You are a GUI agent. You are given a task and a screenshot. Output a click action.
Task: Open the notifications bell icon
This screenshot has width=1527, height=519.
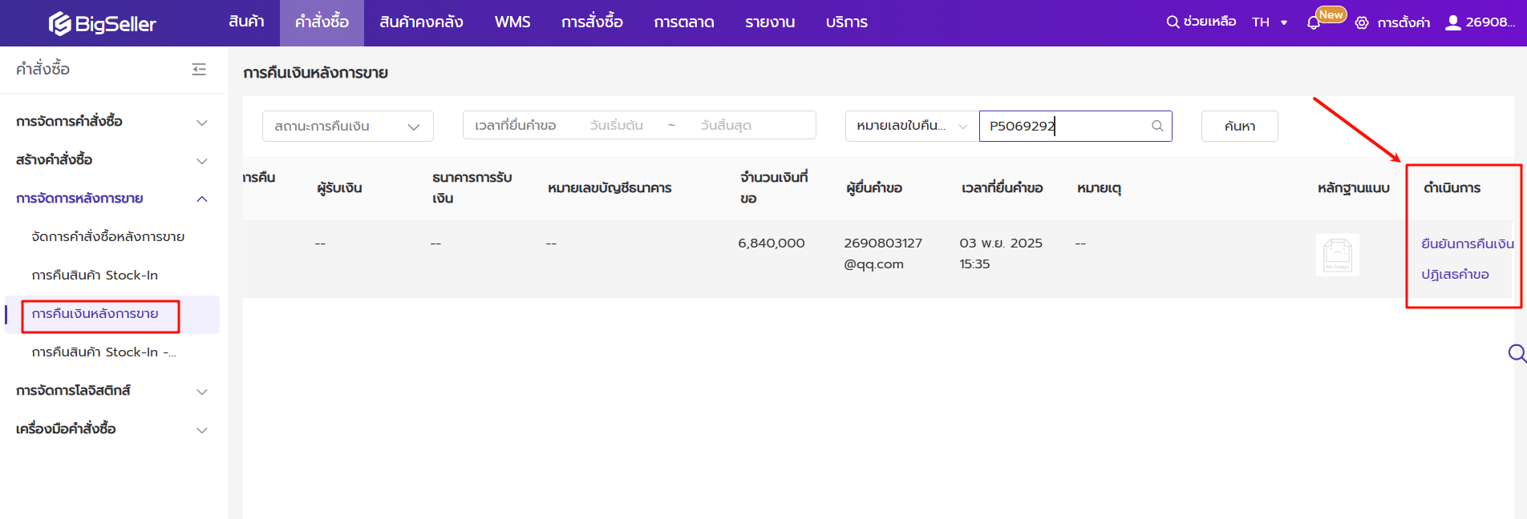point(1313,23)
